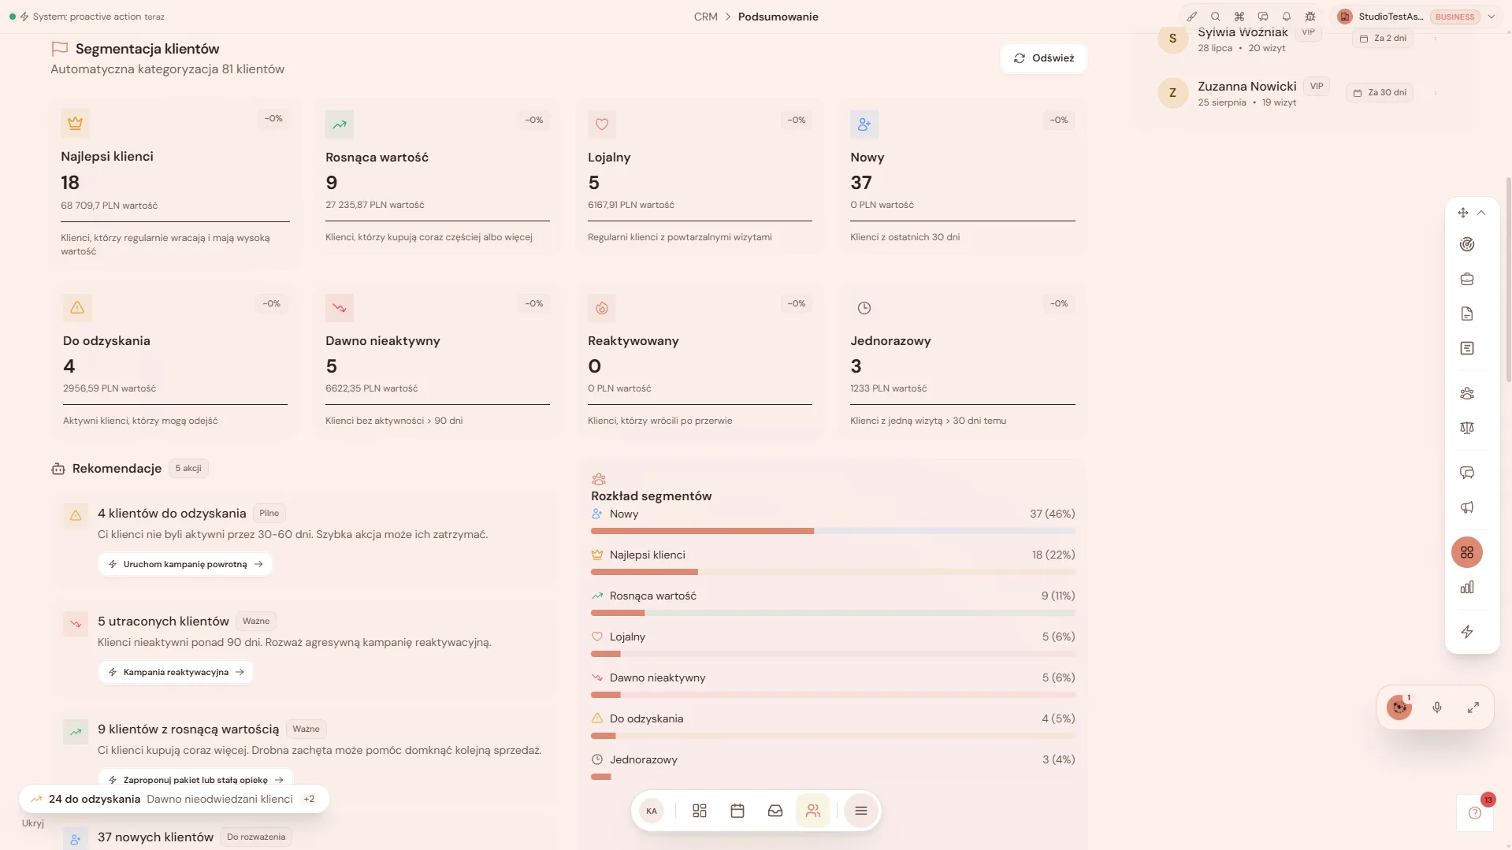1512x850 pixels.
Task: Open the Najlepsi klienci segment card
Action: click(x=175, y=183)
